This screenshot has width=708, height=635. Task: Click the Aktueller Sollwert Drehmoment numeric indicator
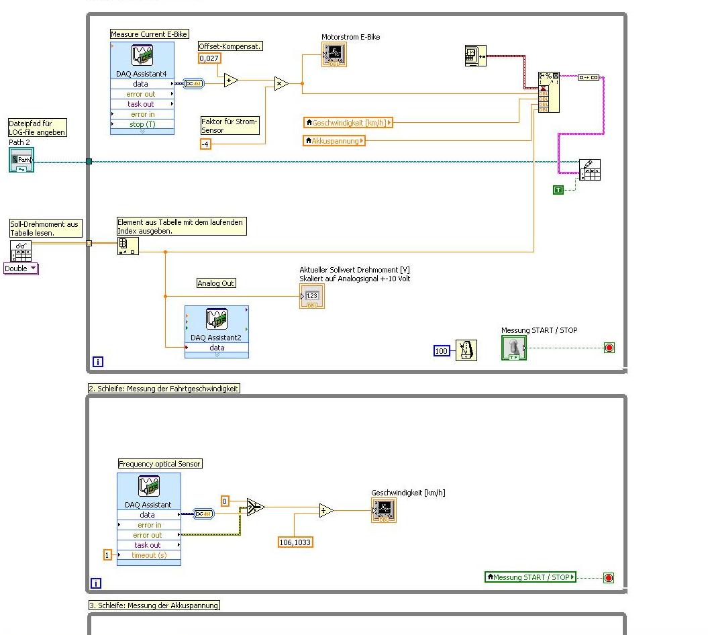(312, 296)
